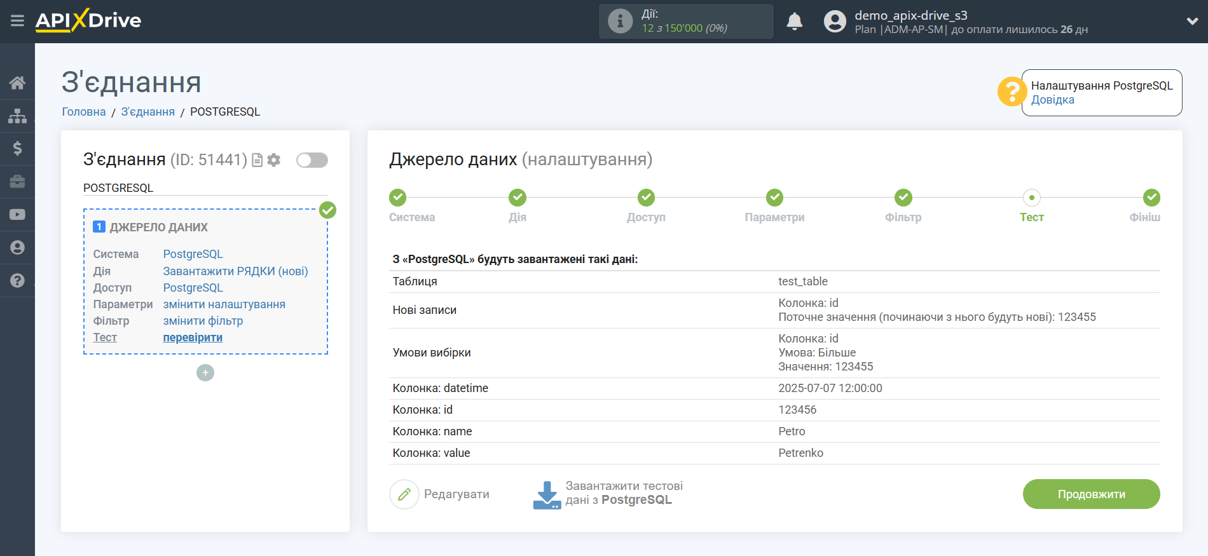Click the Колонка: datetime label
The image size is (1208, 556).
[x=441, y=388]
